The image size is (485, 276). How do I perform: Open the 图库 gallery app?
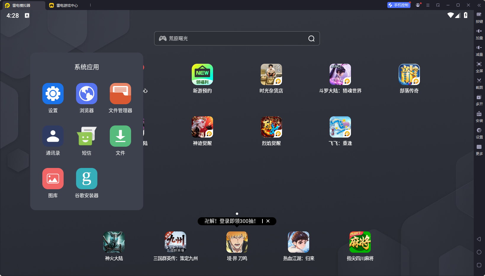tap(53, 179)
